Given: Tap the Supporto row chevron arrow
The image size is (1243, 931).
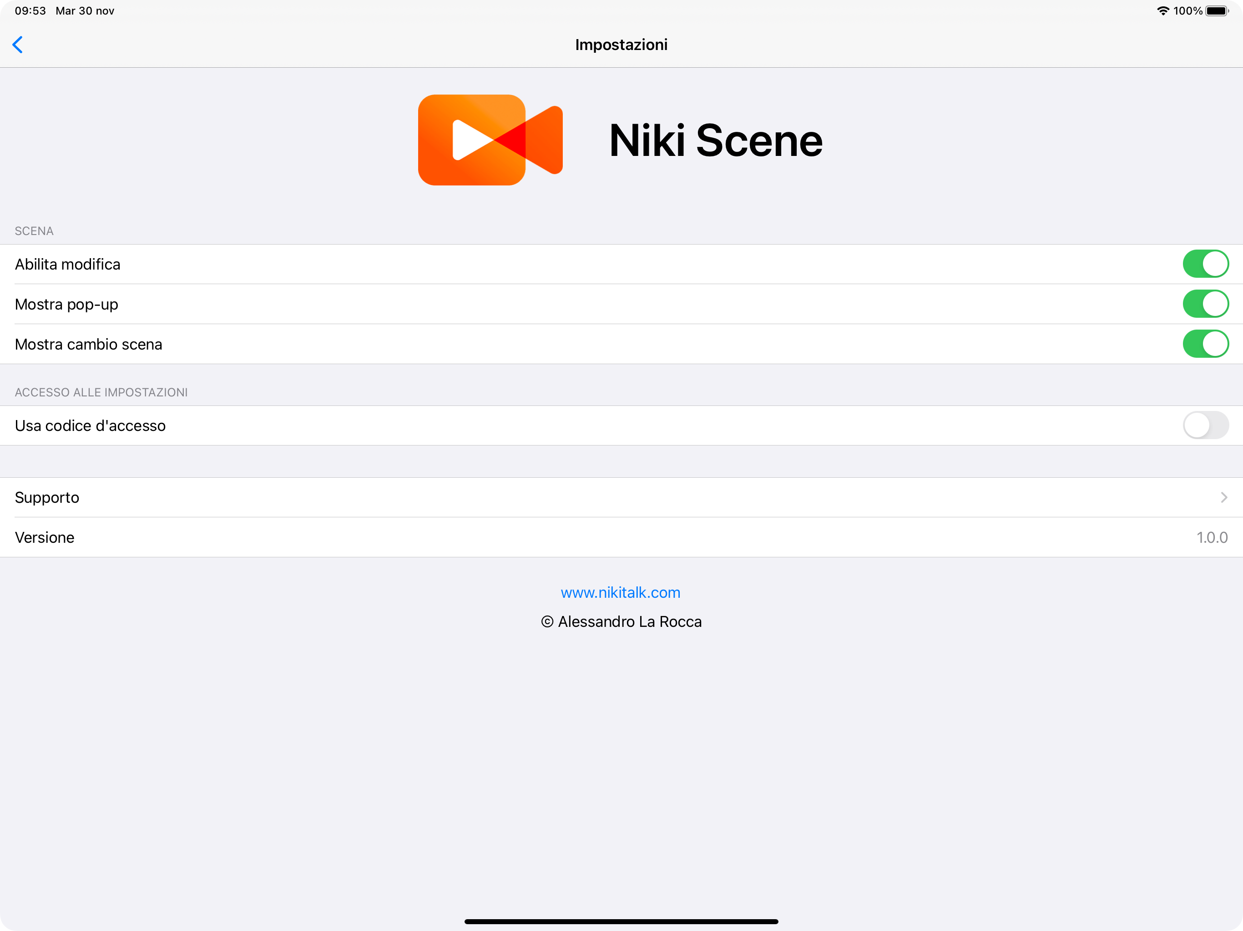Looking at the screenshot, I should pyautogui.click(x=1223, y=497).
